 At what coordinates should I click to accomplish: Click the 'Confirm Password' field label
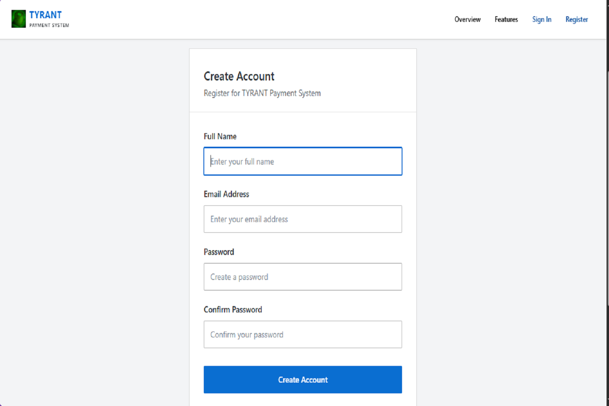pyautogui.click(x=233, y=310)
